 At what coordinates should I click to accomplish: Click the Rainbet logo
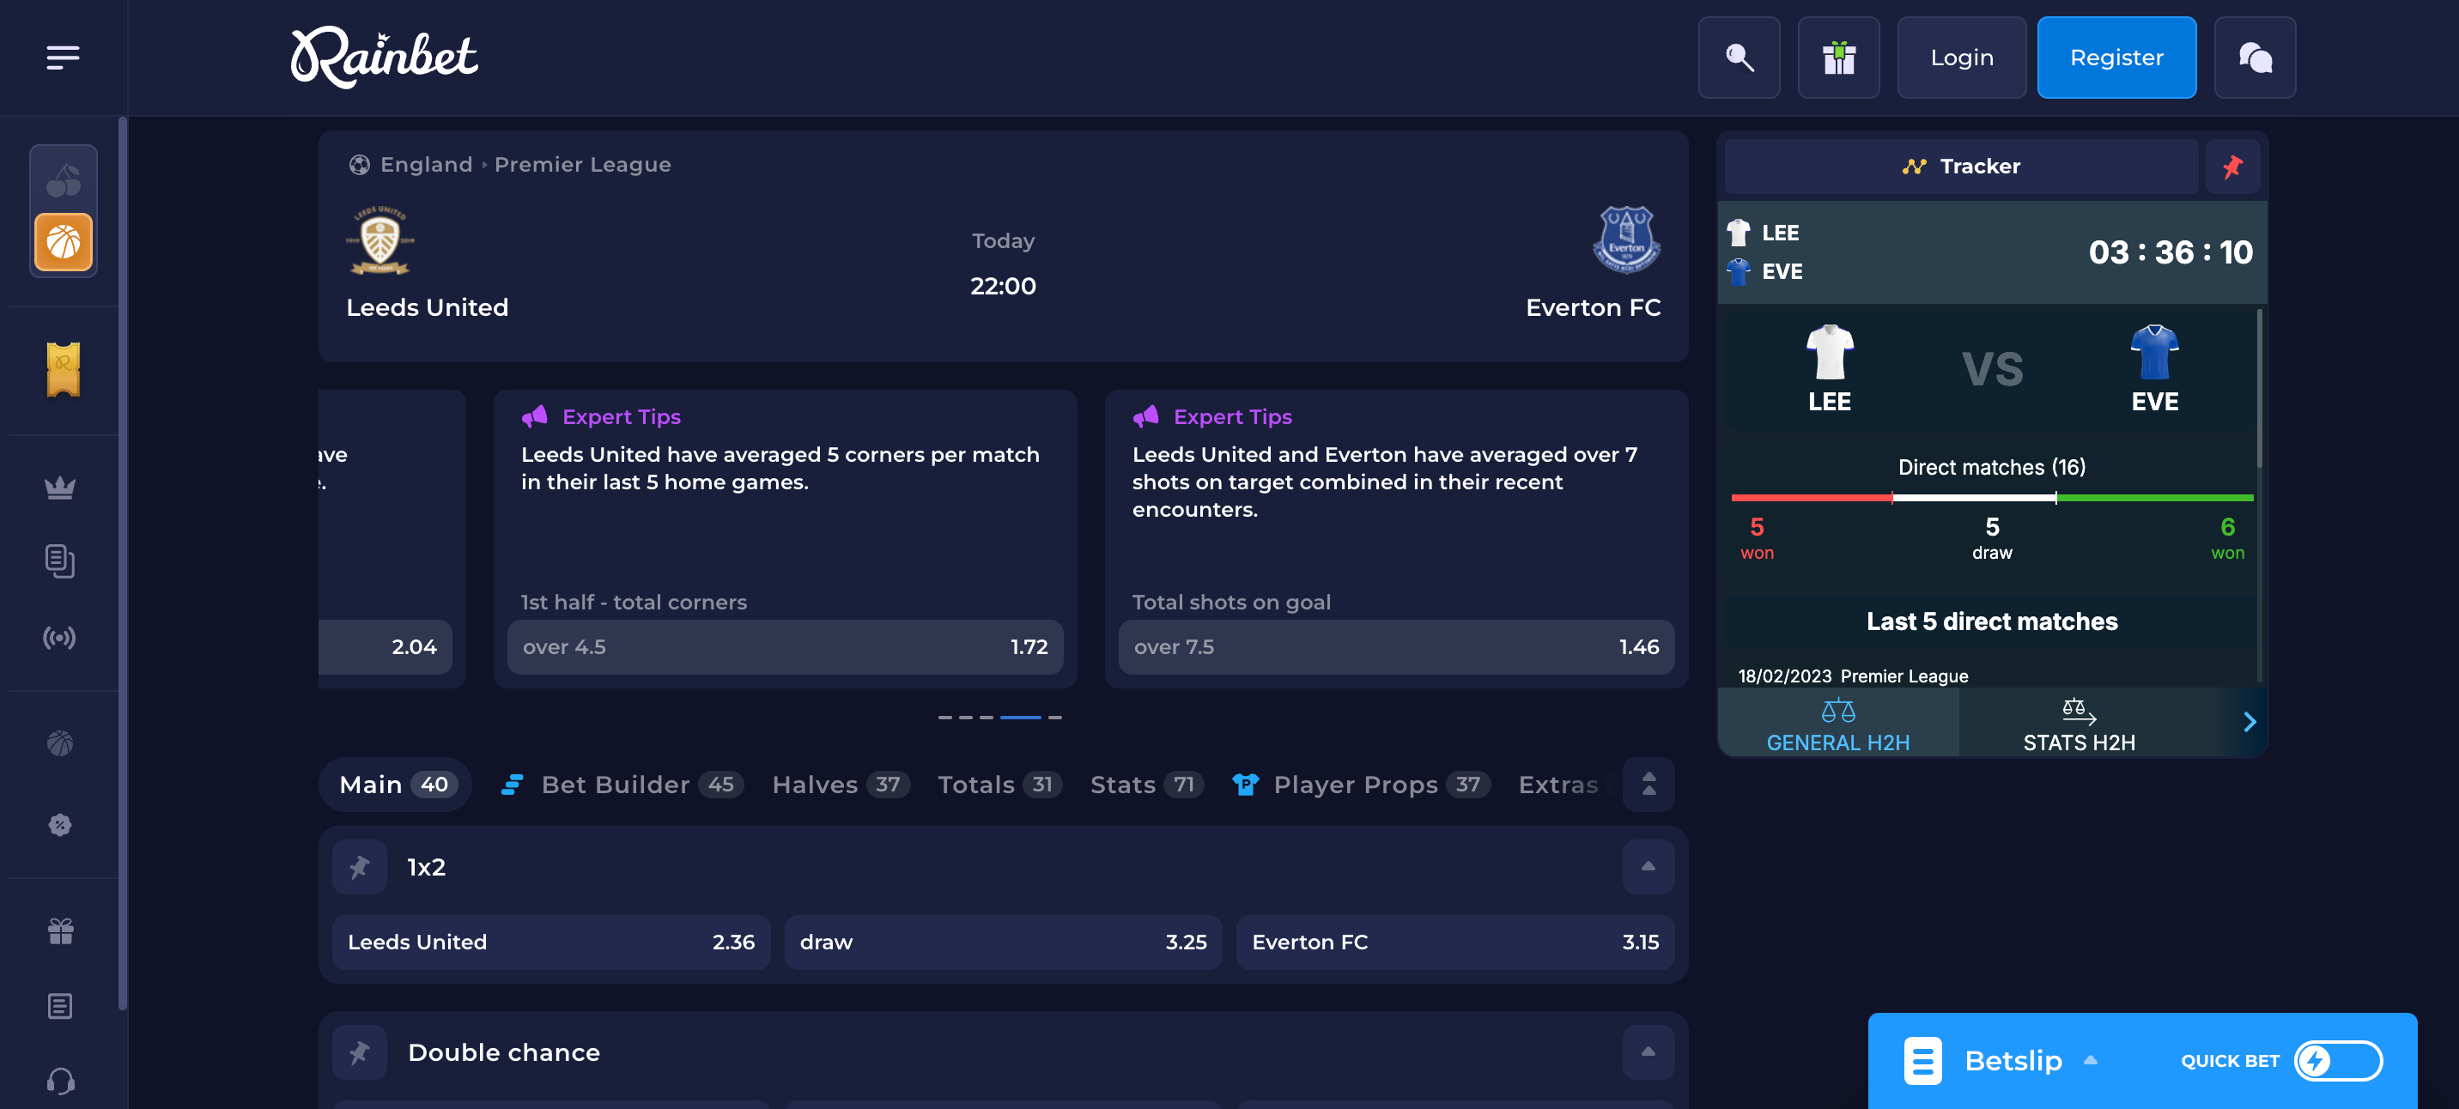[x=384, y=58]
